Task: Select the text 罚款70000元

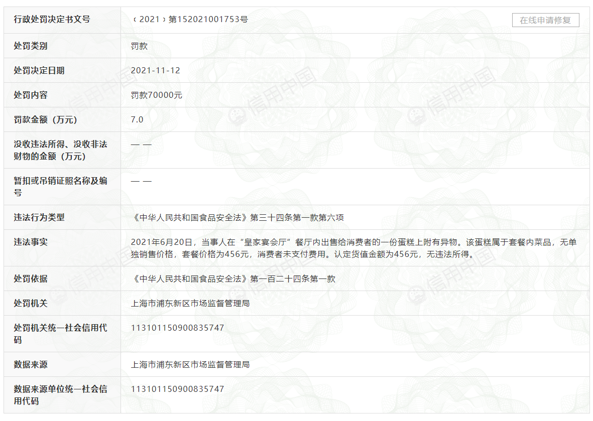Action: tap(157, 95)
